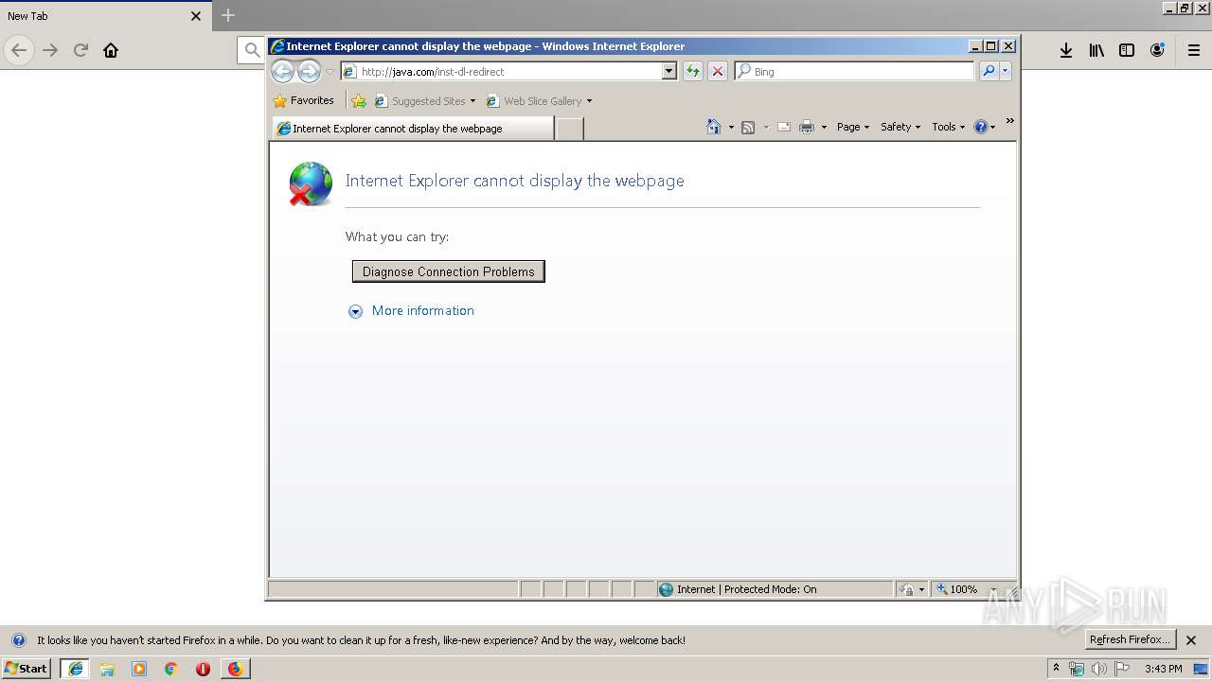The height and width of the screenshot is (681, 1212).
Task: Open the Page menu
Action: tap(852, 127)
